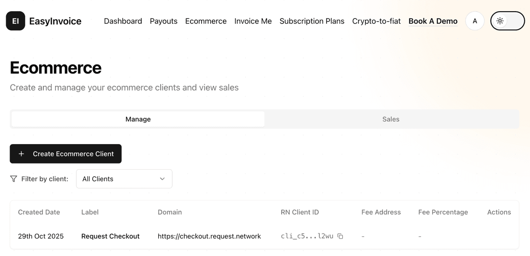Toggle the light/dark theme switch
This screenshot has width=530, height=256.
click(x=514, y=21)
